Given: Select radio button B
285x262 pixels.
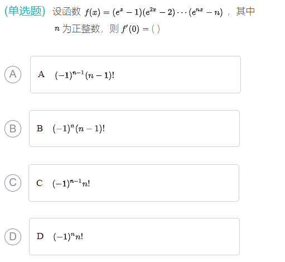Looking at the screenshot, I should coord(13,128).
